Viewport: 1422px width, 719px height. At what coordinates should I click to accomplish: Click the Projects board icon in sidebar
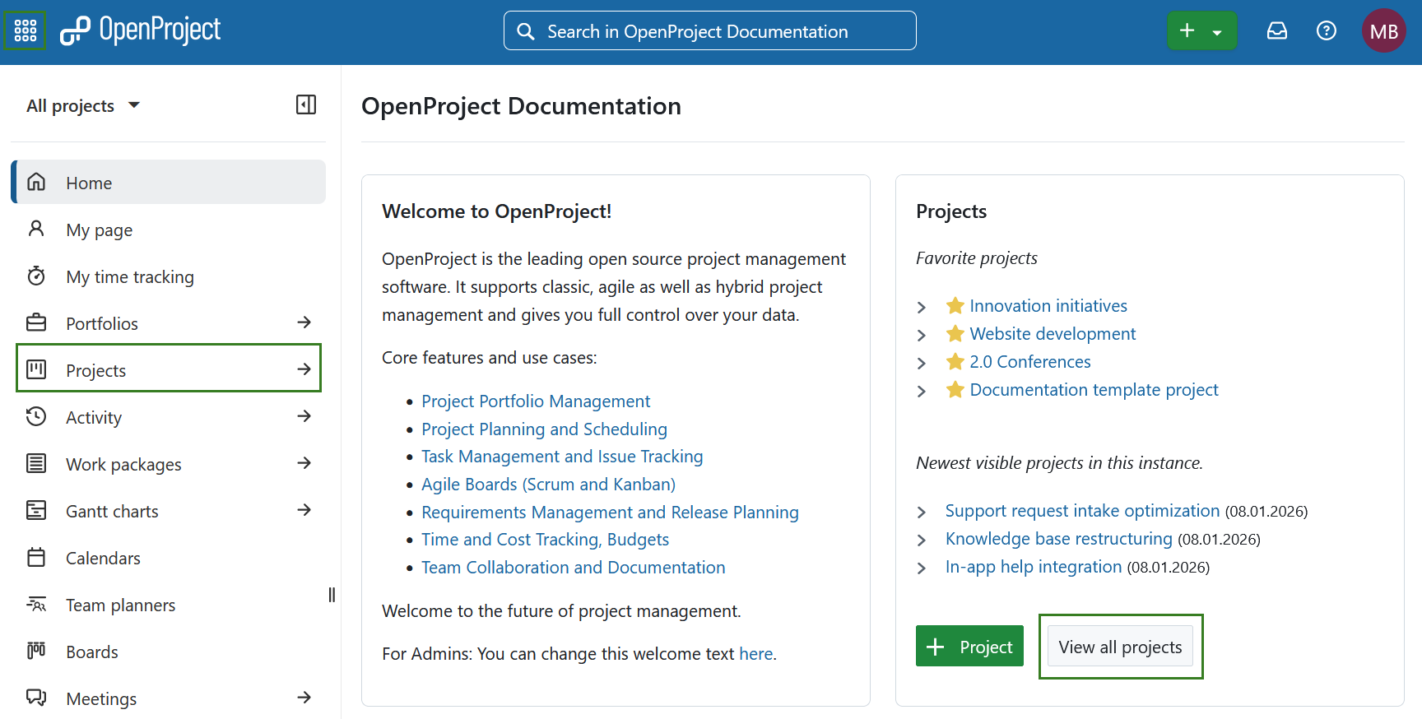point(36,369)
